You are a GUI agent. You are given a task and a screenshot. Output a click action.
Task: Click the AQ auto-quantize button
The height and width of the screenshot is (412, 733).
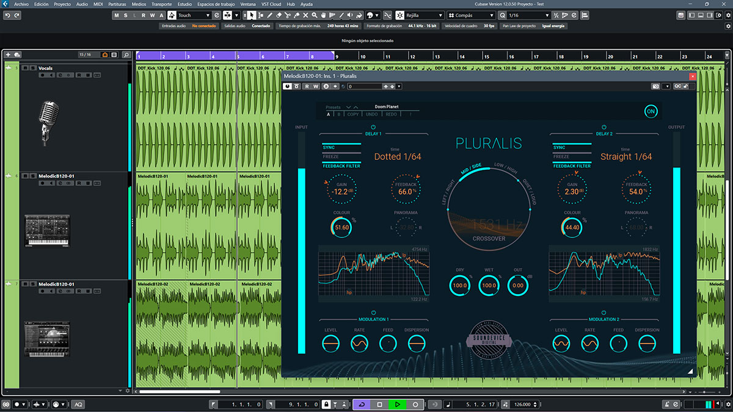coord(78,405)
